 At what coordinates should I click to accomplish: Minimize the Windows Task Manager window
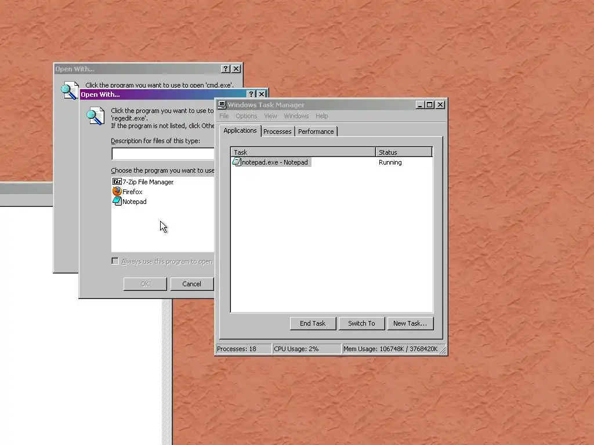(420, 105)
